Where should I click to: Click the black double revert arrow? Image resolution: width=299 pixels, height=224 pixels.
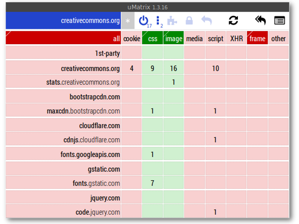point(261,20)
